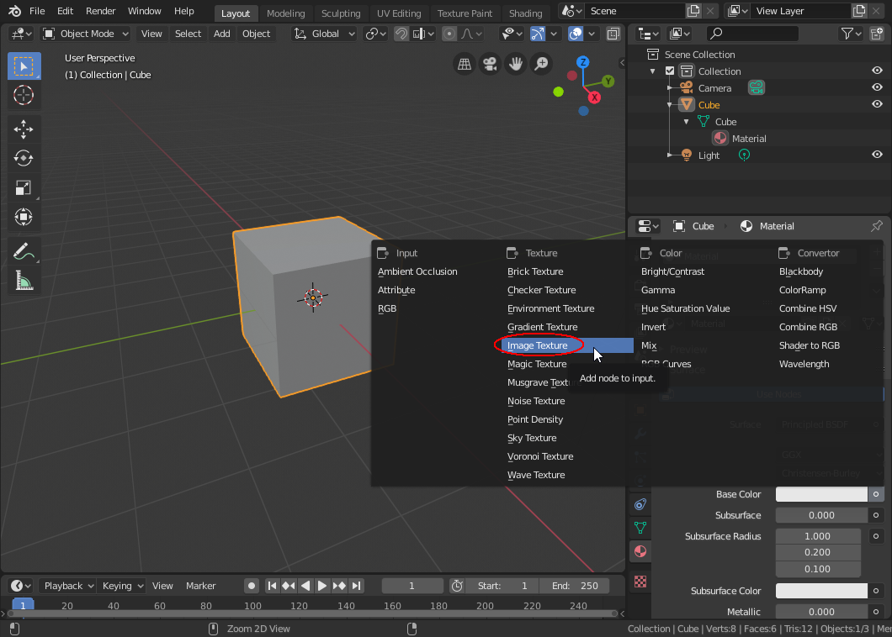Select the 3D Cursor tool
Screen dimensions: 892x637
click(x=24, y=95)
